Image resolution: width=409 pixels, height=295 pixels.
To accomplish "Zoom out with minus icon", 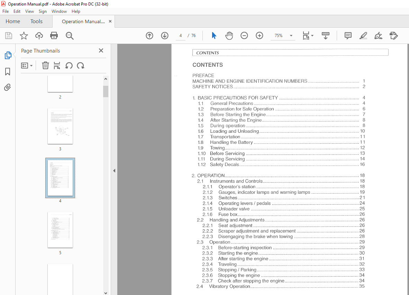I will coord(244,36).
